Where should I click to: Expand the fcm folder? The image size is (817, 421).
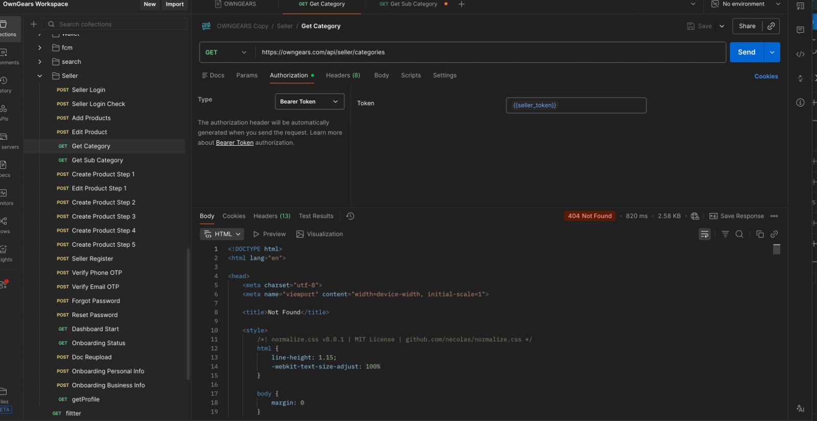pos(40,48)
